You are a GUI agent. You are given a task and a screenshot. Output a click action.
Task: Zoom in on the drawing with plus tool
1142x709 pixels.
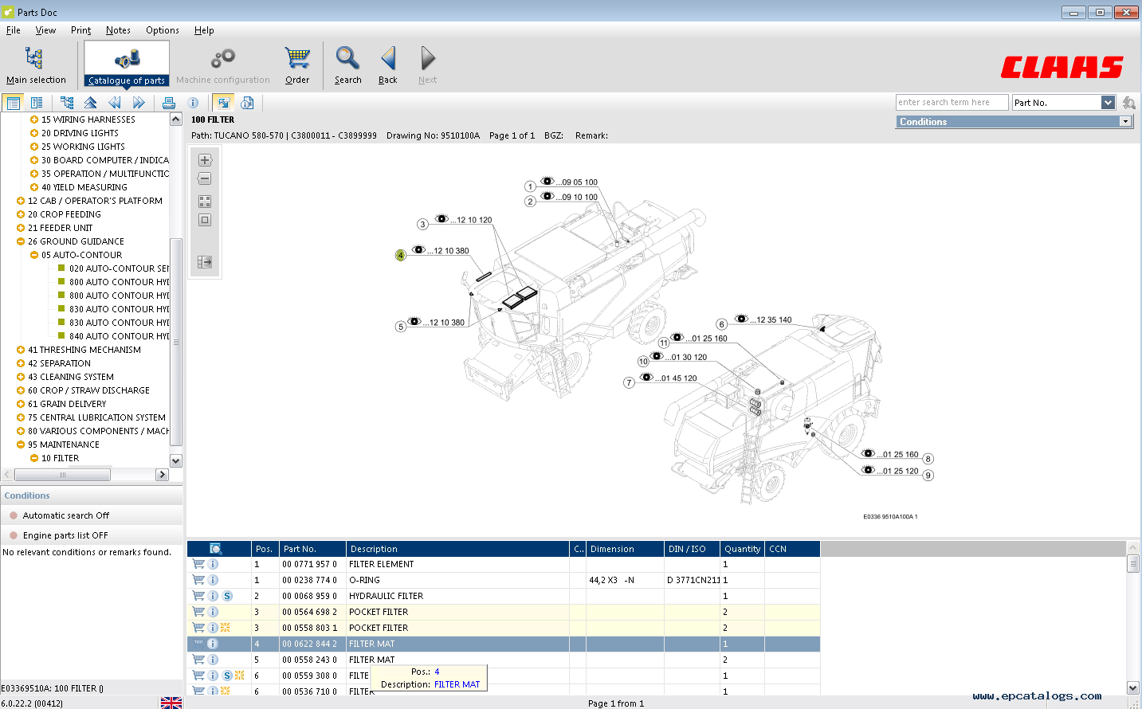coord(205,160)
